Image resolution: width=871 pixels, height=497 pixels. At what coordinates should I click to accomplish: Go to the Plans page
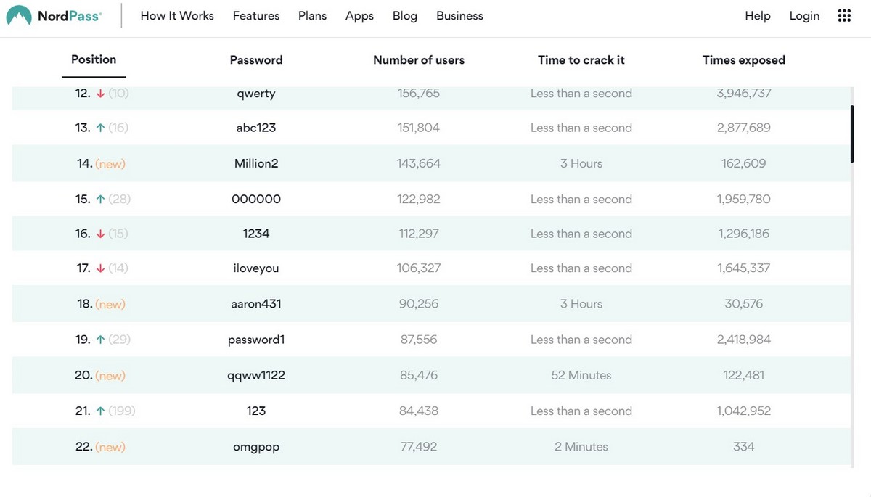coord(312,16)
